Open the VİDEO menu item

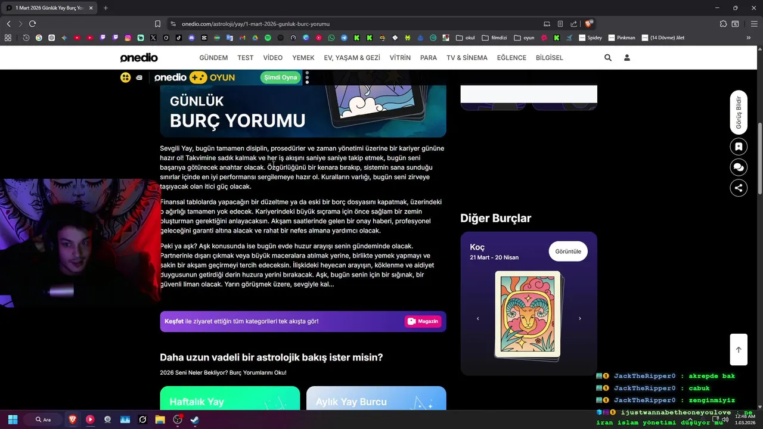[273, 58]
